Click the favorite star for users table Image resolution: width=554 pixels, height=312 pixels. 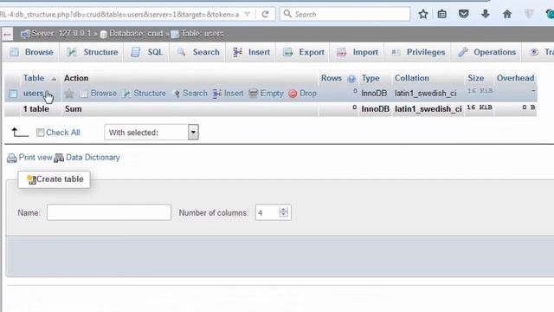coord(69,94)
